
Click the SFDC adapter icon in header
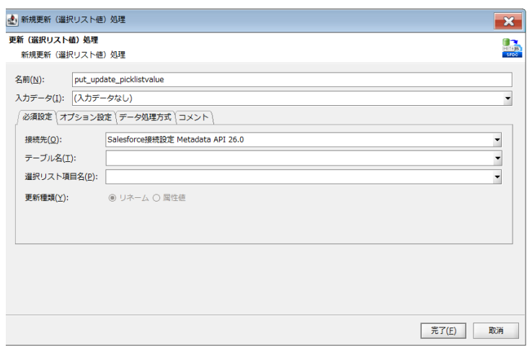511,48
